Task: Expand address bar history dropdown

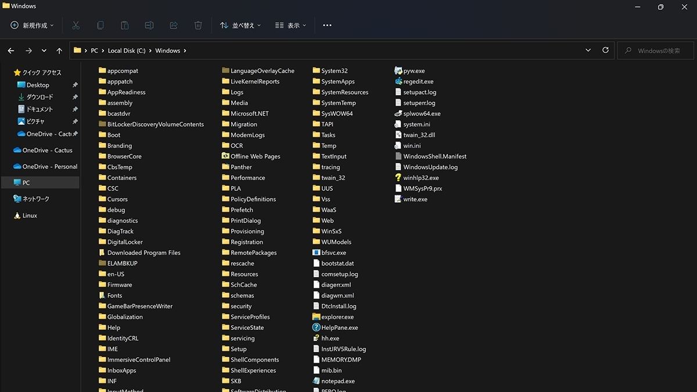Action: coord(588,51)
